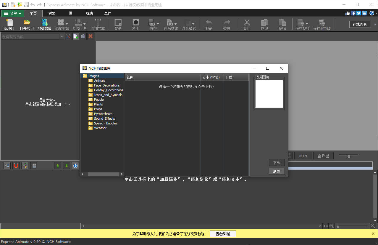Image resolution: width=378 pixels, height=245 pixels.
Task: Click the timeline zoom slider
Action: (352, 226)
